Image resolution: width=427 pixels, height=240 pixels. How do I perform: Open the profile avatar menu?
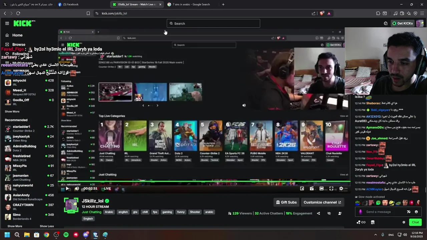[420, 23]
